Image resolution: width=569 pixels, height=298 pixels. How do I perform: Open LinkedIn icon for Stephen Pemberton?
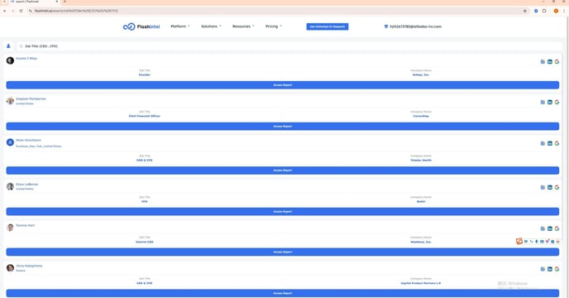[x=550, y=102]
